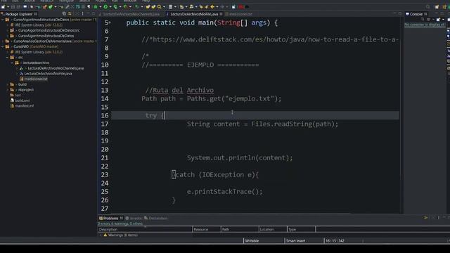Image resolution: width=450 pixels, height=253 pixels.
Task: Open dropdown arrow next to Coverage button
Action: tap(120, 6)
